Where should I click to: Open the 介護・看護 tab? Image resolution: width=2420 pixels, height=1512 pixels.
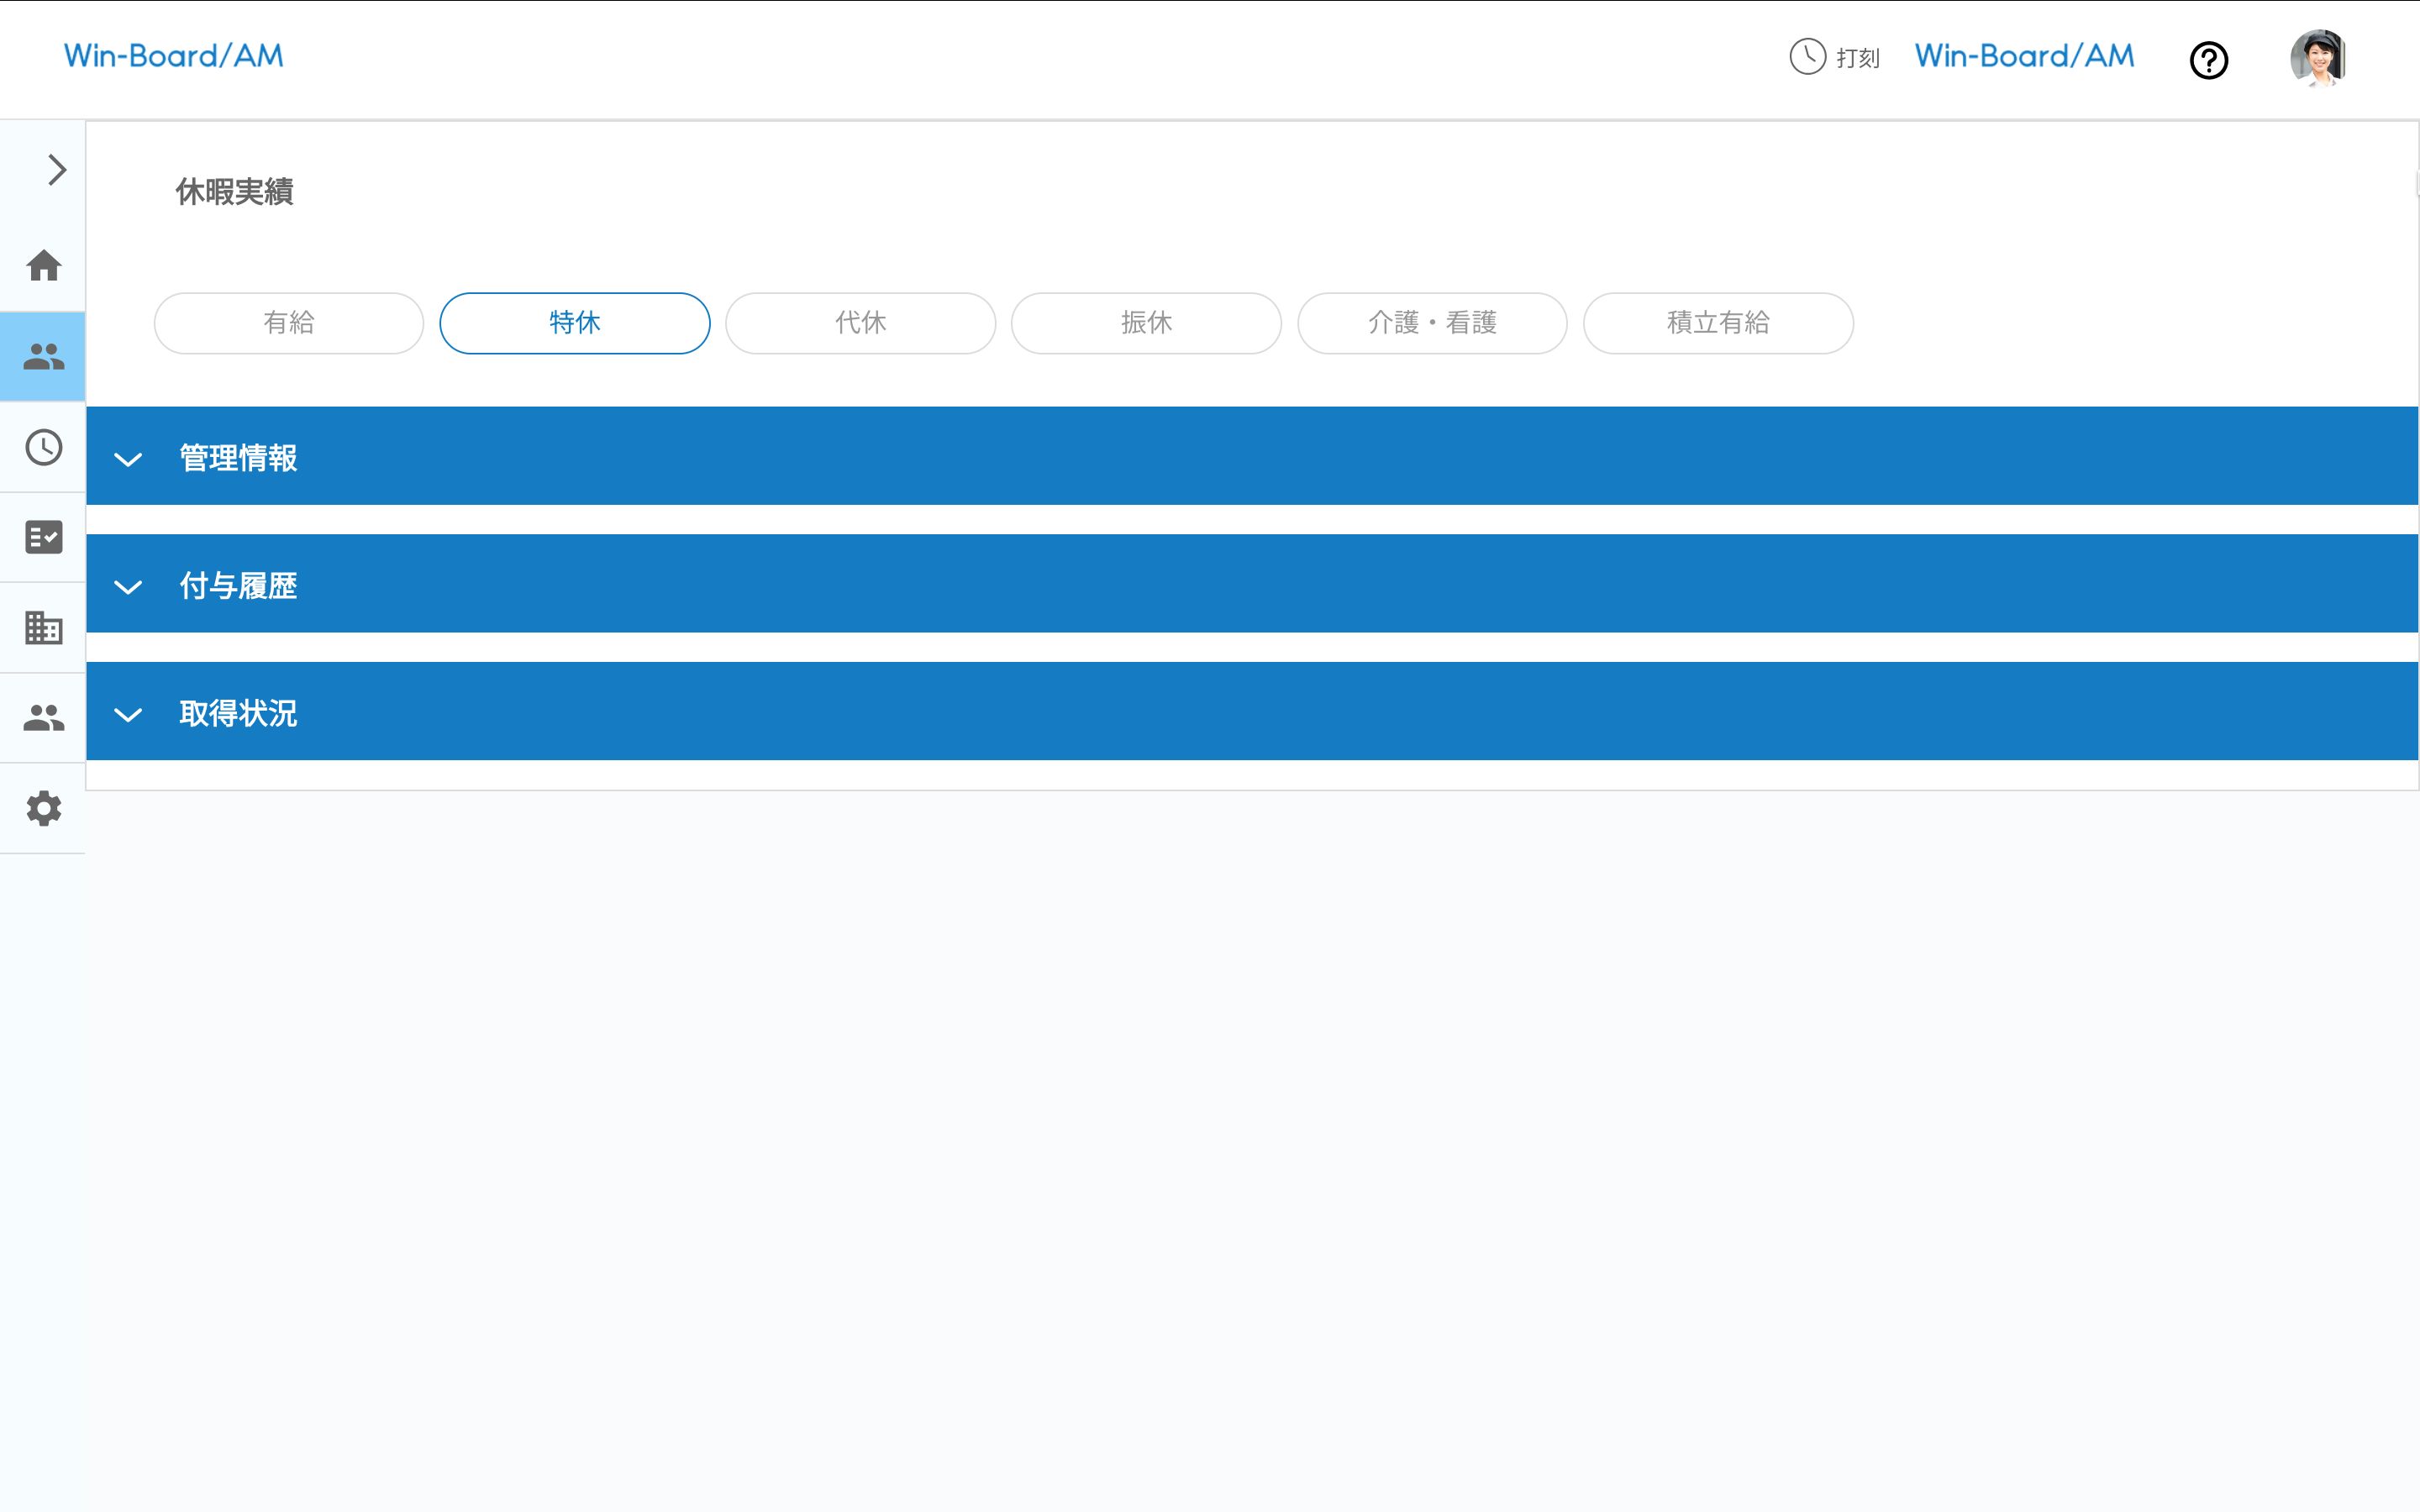point(1432,323)
